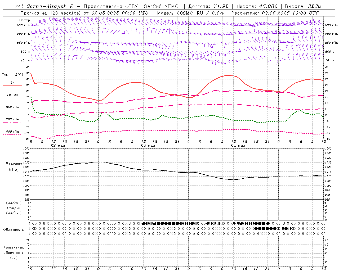The width and height of the screenshot is (339, 271).
Task: Click the 850 гПа temperature legend entry
Action: point(12,107)
